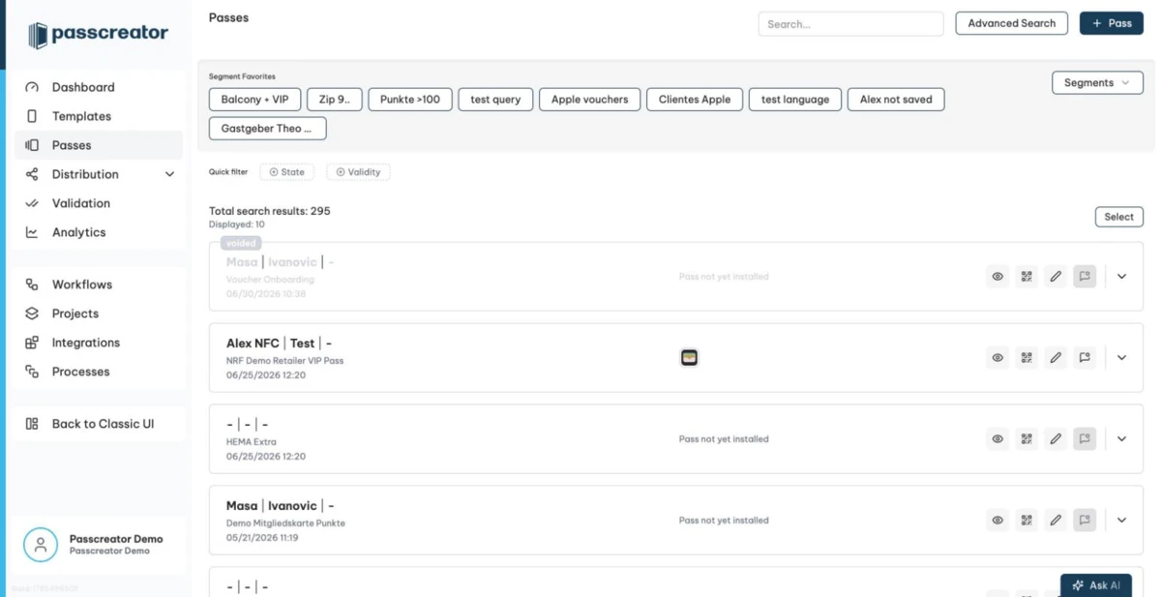
Task: Send message for Demo Mitgliedskarte pass
Action: (1085, 521)
